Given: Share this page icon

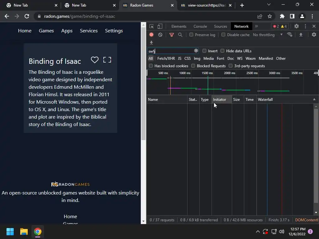Looking at the screenshot, I should point(260,16).
